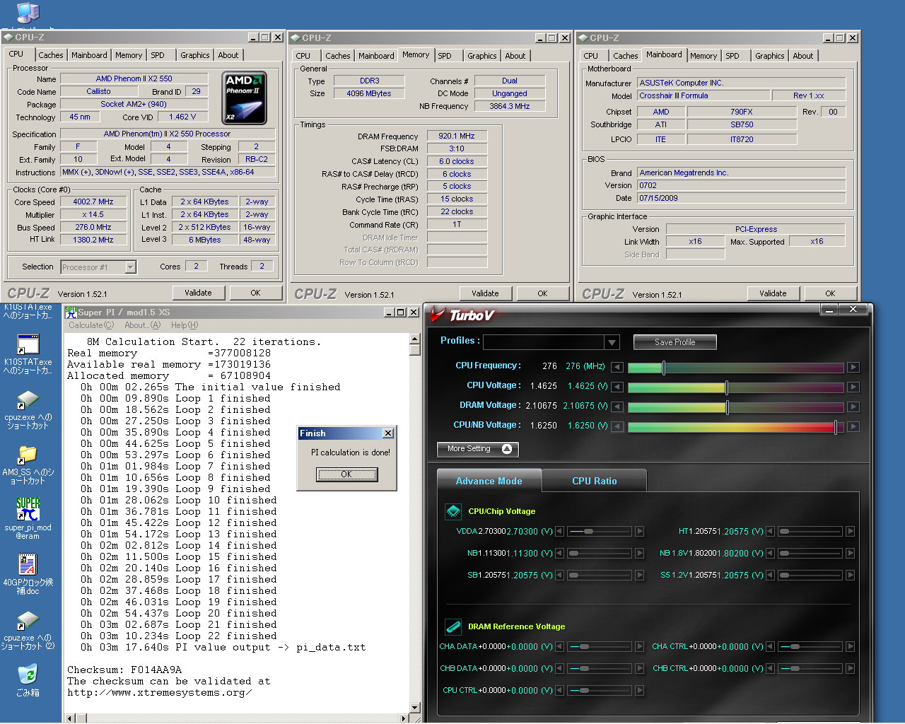Click the AMD Phenom II logo

click(244, 98)
